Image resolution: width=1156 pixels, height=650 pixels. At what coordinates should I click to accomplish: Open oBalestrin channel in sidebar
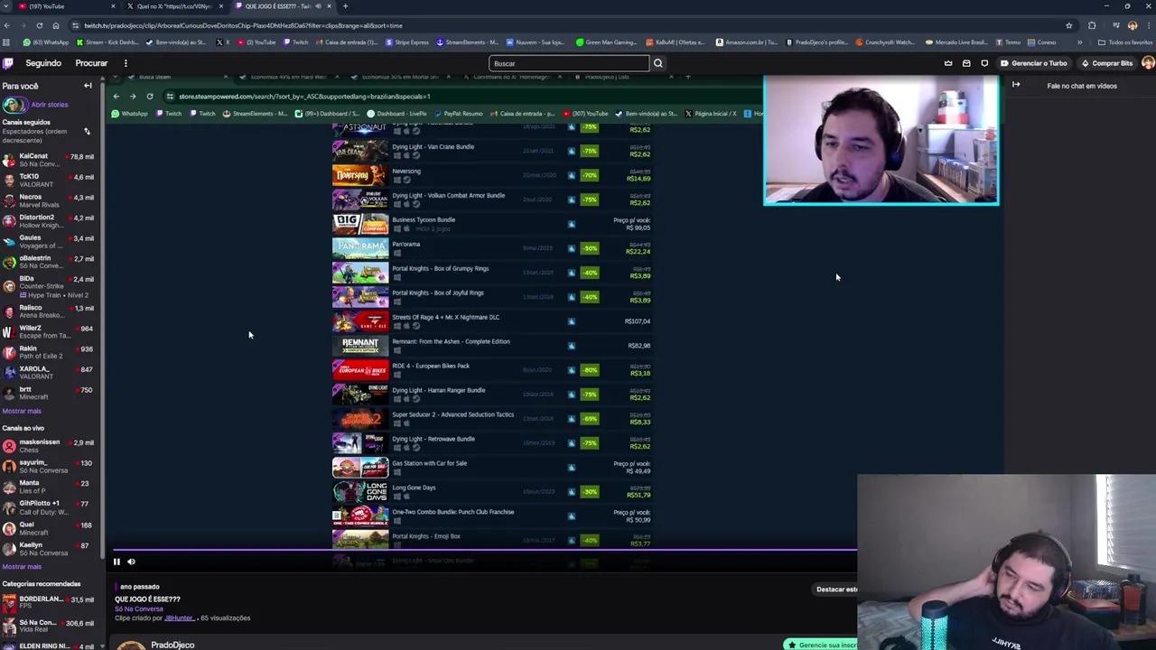click(51, 262)
